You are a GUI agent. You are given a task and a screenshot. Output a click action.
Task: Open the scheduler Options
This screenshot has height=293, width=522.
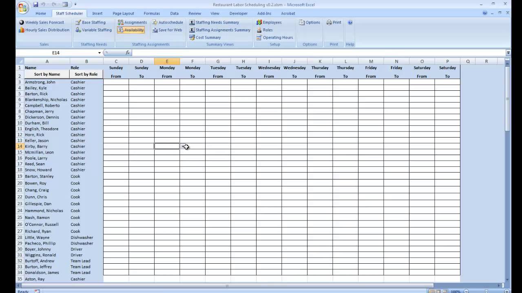point(310,22)
